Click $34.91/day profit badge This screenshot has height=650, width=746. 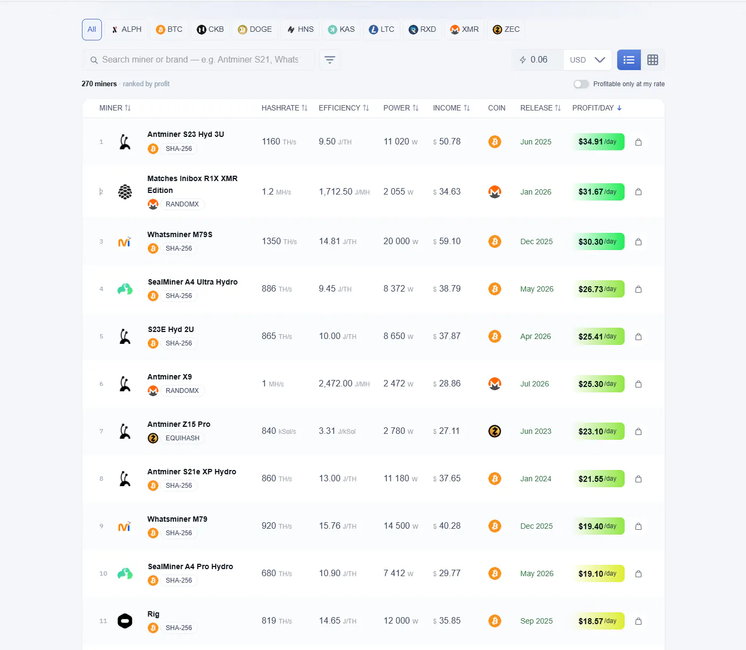(x=598, y=142)
